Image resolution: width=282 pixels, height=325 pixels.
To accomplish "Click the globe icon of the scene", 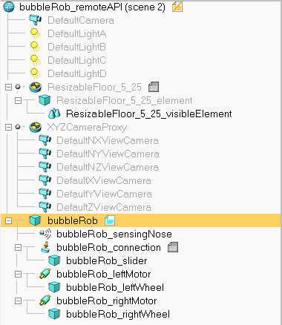I will [9, 7].
